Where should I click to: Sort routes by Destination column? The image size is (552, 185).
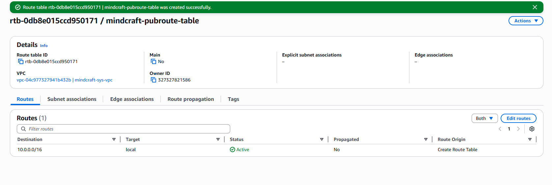114,140
